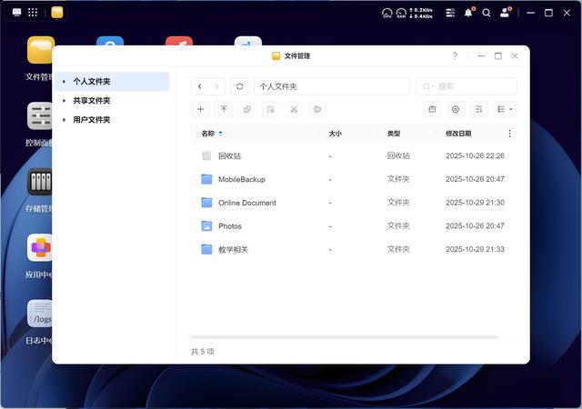The height and width of the screenshot is (409, 582).
Task: Open the RAM usage monitor icon
Action: coord(401,14)
